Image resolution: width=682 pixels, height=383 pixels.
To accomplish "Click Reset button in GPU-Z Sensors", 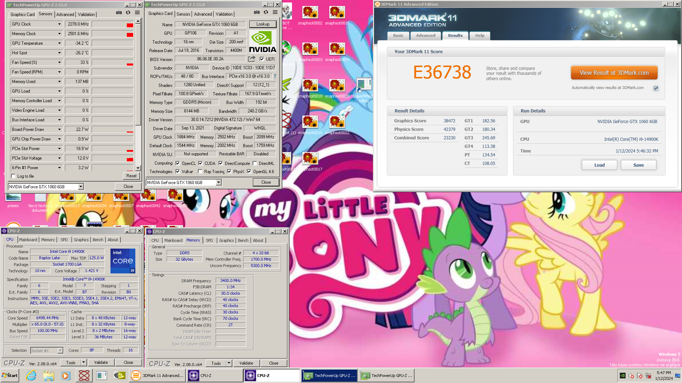I will pyautogui.click(x=131, y=176).
